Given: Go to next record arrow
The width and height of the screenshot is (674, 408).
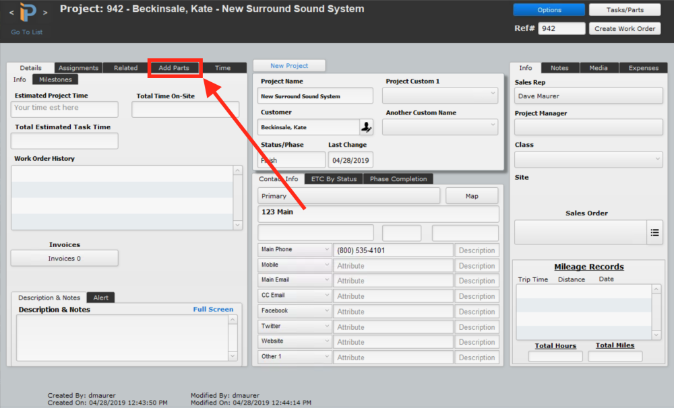Looking at the screenshot, I should coord(45,13).
